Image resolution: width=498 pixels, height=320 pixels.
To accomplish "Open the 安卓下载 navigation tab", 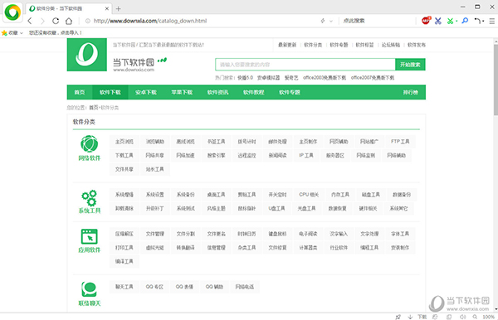I will pos(146,92).
